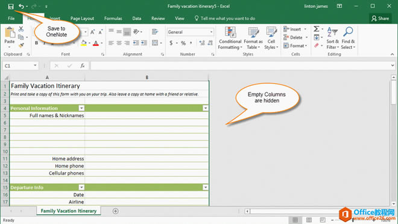Expand the formula bar
Image resolution: width=398 pixels, height=224 pixels.
pyautogui.click(x=393, y=66)
